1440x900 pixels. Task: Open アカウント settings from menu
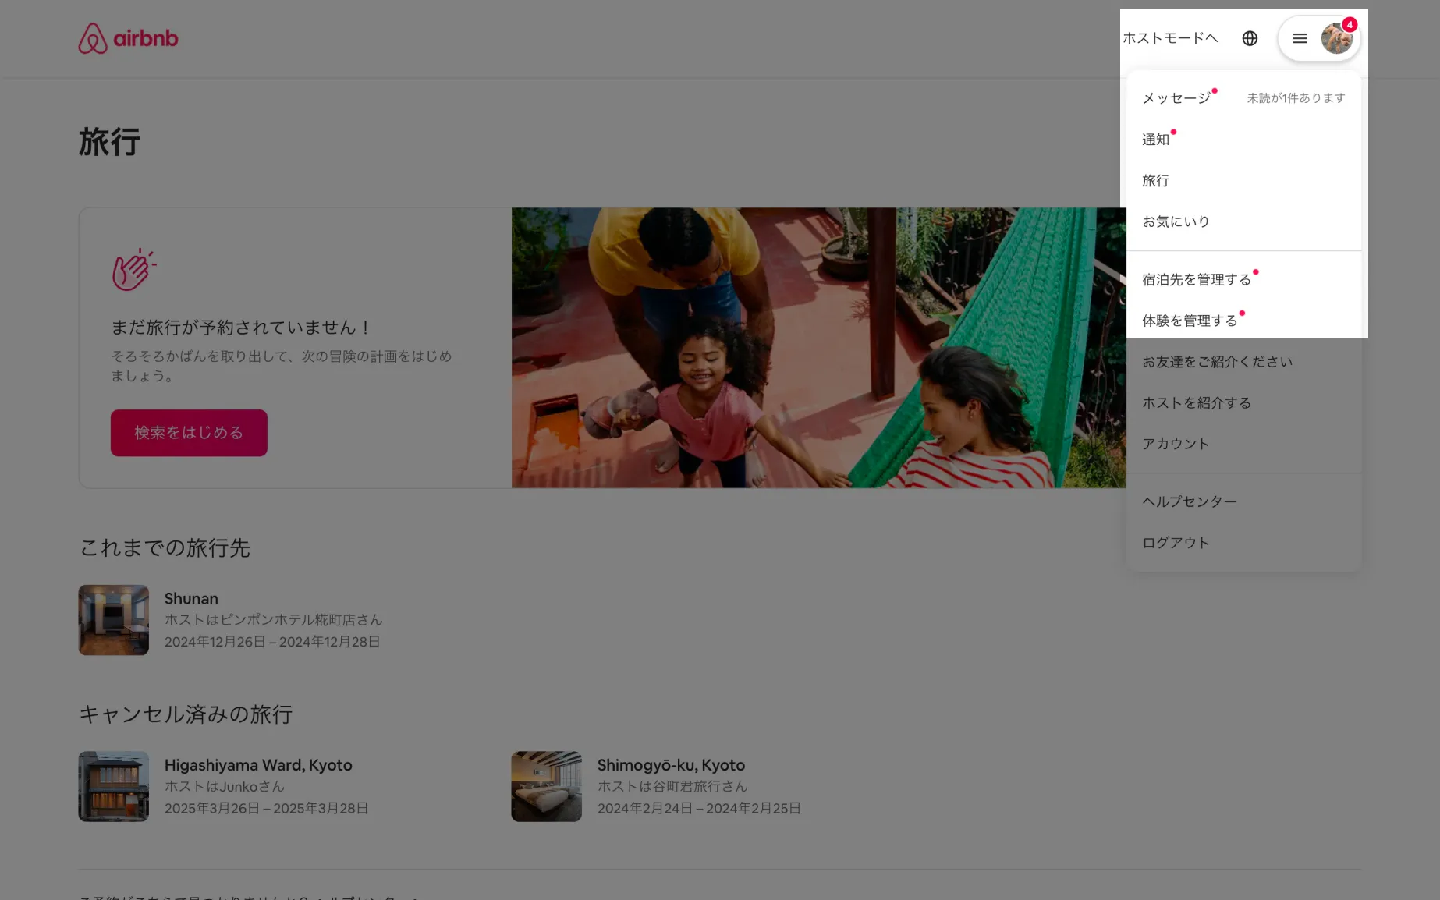1176,445
